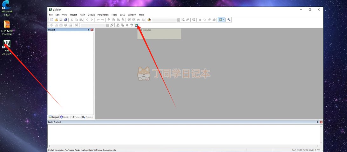This screenshot has width=347, height=152.
Task: Click the Paste icon in toolbar
Action: [81, 20]
